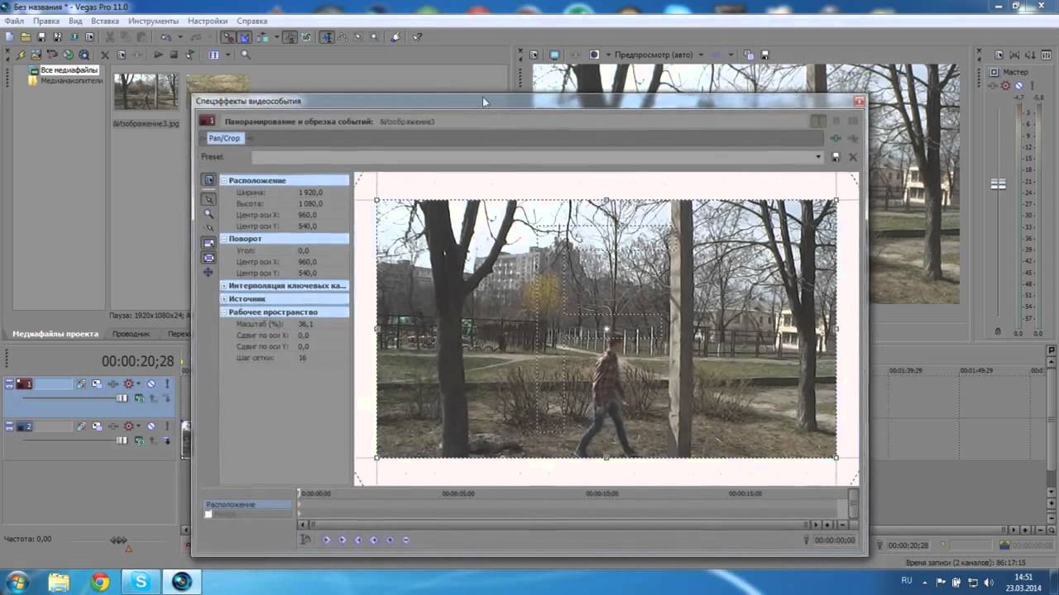Screen dimensions: 1059x595
Task: Collapse the Поворот section
Action: [x=223, y=239]
